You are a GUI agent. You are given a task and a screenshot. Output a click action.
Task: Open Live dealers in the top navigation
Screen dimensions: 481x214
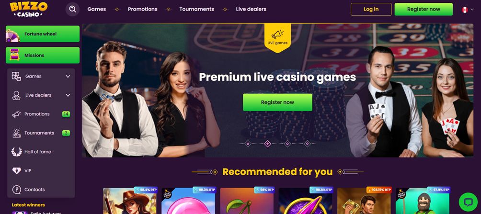pos(251,9)
